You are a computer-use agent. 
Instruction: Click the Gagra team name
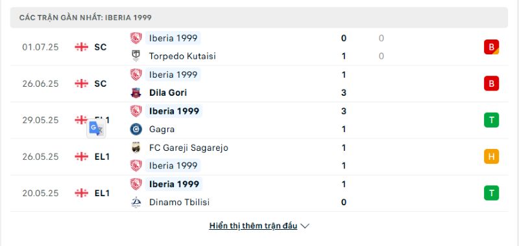162,129
